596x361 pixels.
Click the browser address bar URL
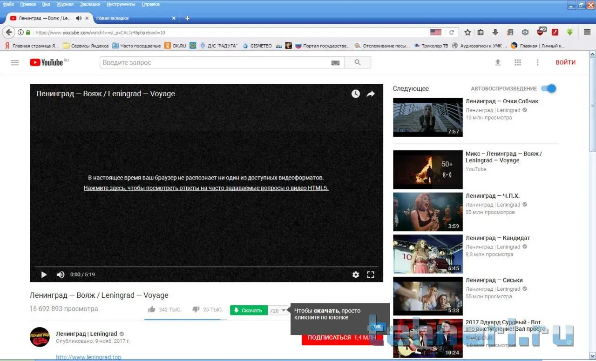point(100,33)
